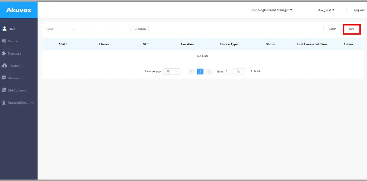Image resolution: width=367 pixels, height=181 pixels.
Task: Click the 0 In All total text
Action: 256,72
